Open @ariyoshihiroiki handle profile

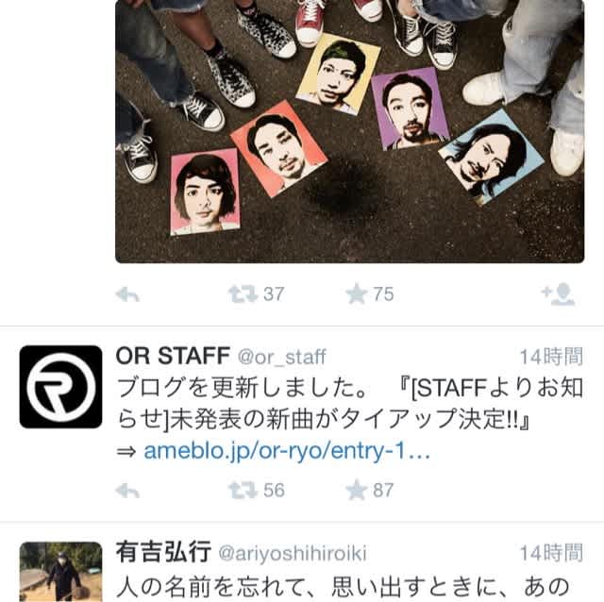pyautogui.click(x=293, y=554)
